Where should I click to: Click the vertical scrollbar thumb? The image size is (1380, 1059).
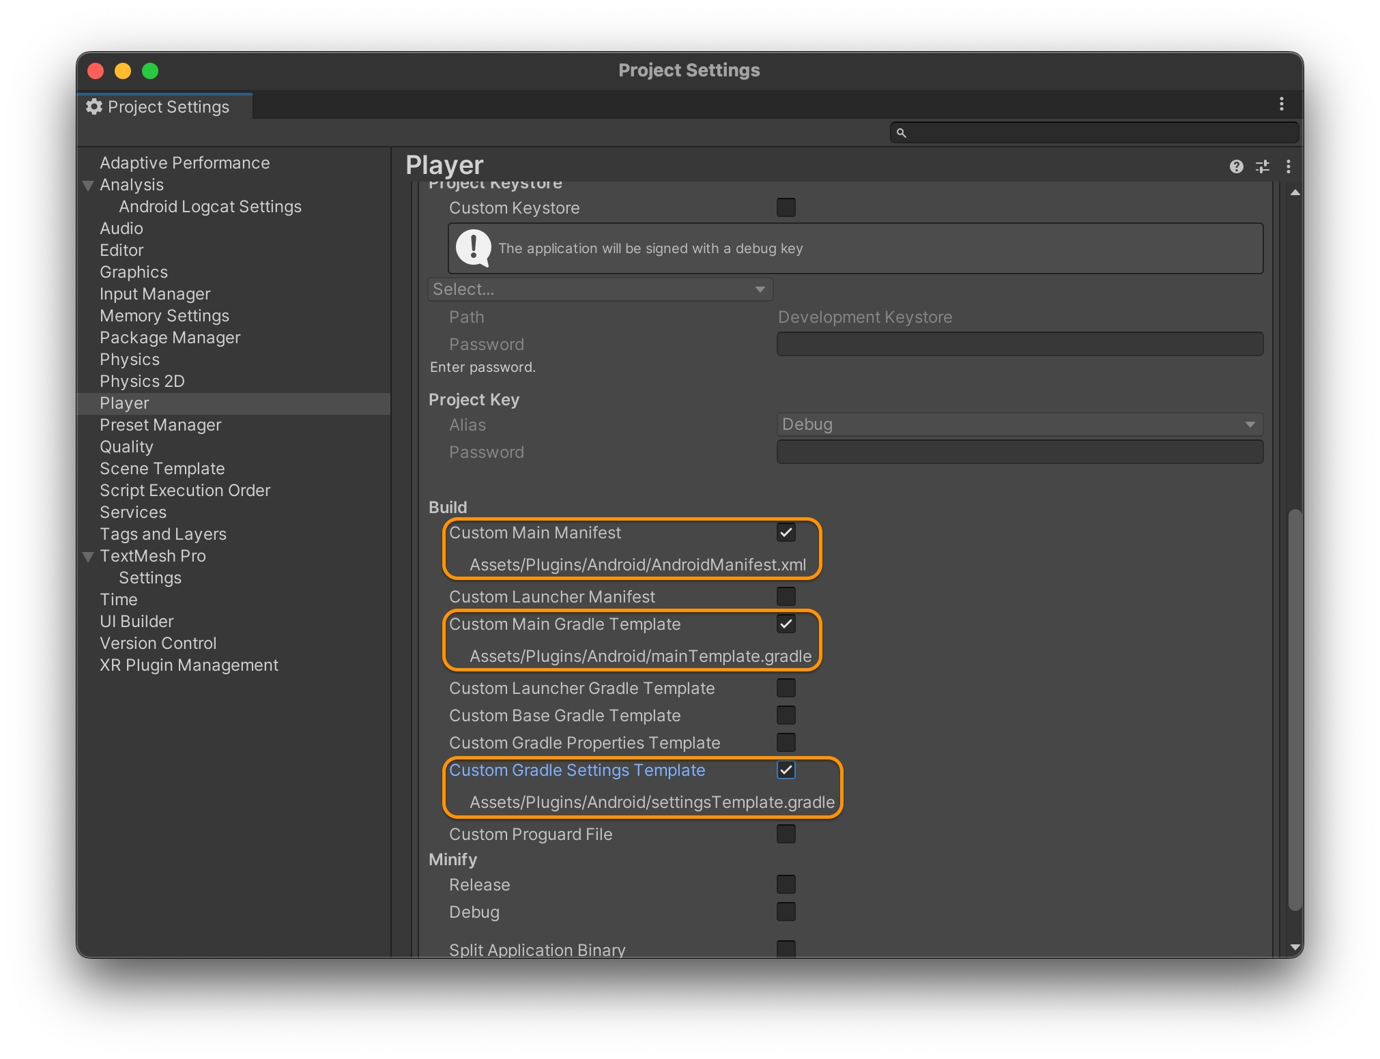click(x=1294, y=710)
